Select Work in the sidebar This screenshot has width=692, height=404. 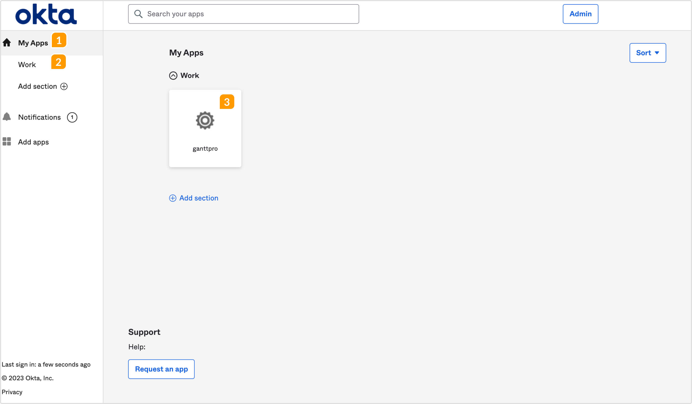point(27,64)
